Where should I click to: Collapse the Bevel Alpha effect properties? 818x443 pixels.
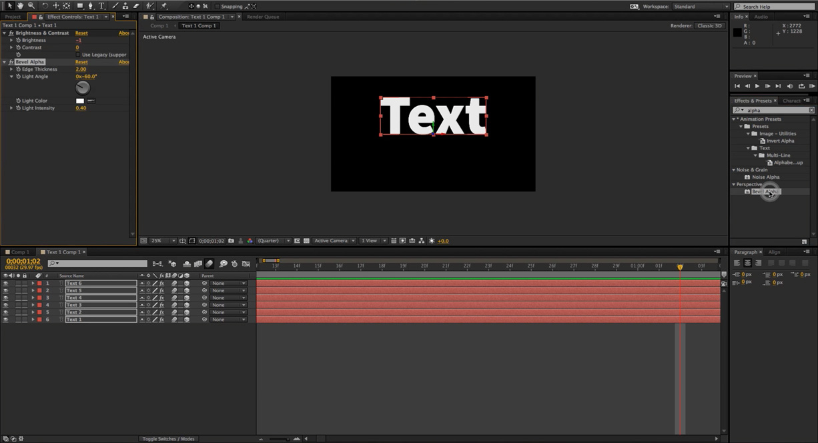click(x=5, y=61)
